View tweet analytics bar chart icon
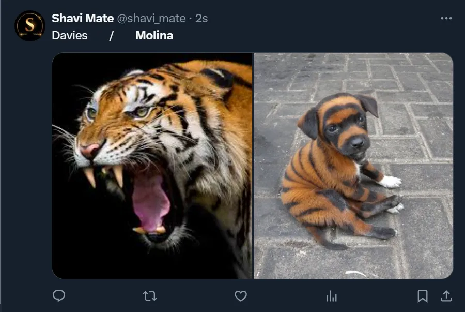 [332, 296]
